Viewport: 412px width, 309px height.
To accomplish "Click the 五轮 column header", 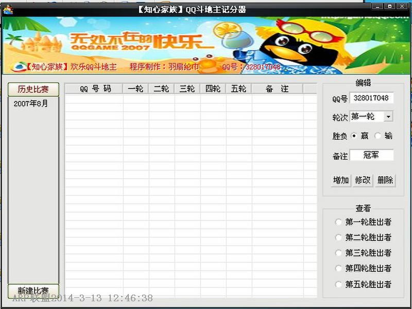I will [238, 89].
